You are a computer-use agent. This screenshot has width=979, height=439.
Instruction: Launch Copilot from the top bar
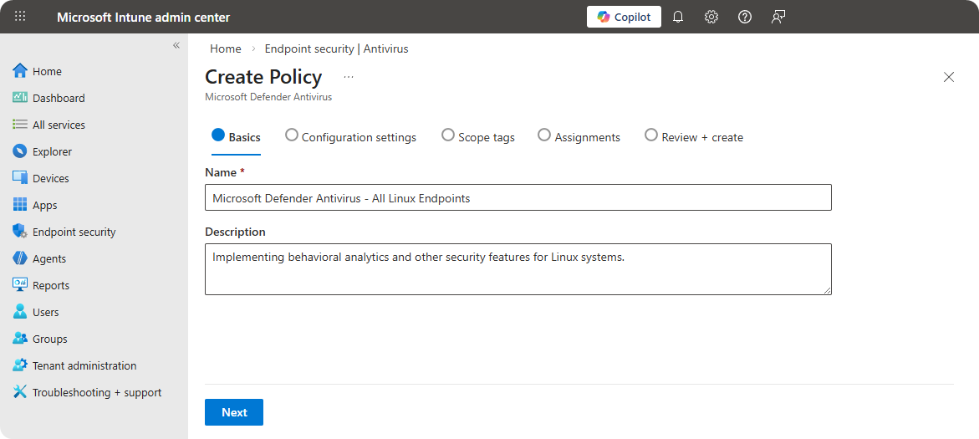624,17
